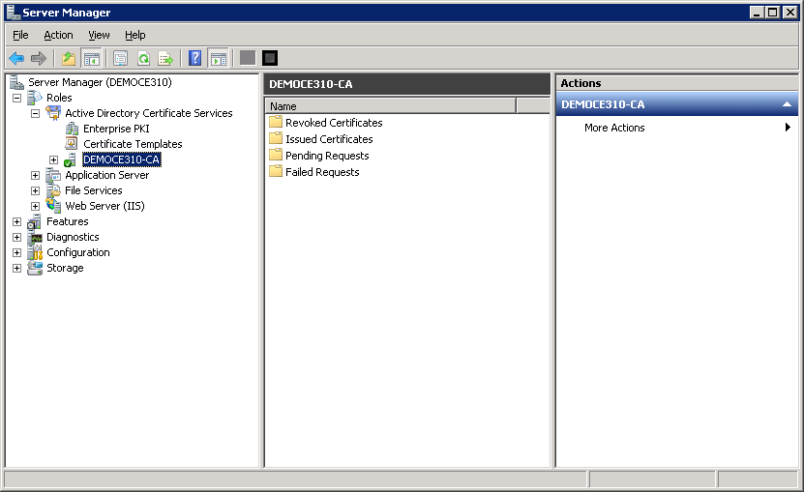This screenshot has width=804, height=492.
Task: Click the Enterprise PKI icon
Action: coord(72,129)
